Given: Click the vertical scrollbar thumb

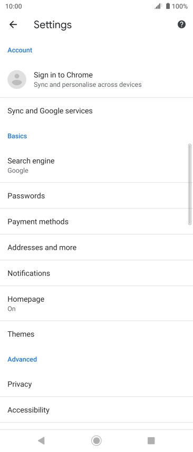Looking at the screenshot, I should 189,184.
